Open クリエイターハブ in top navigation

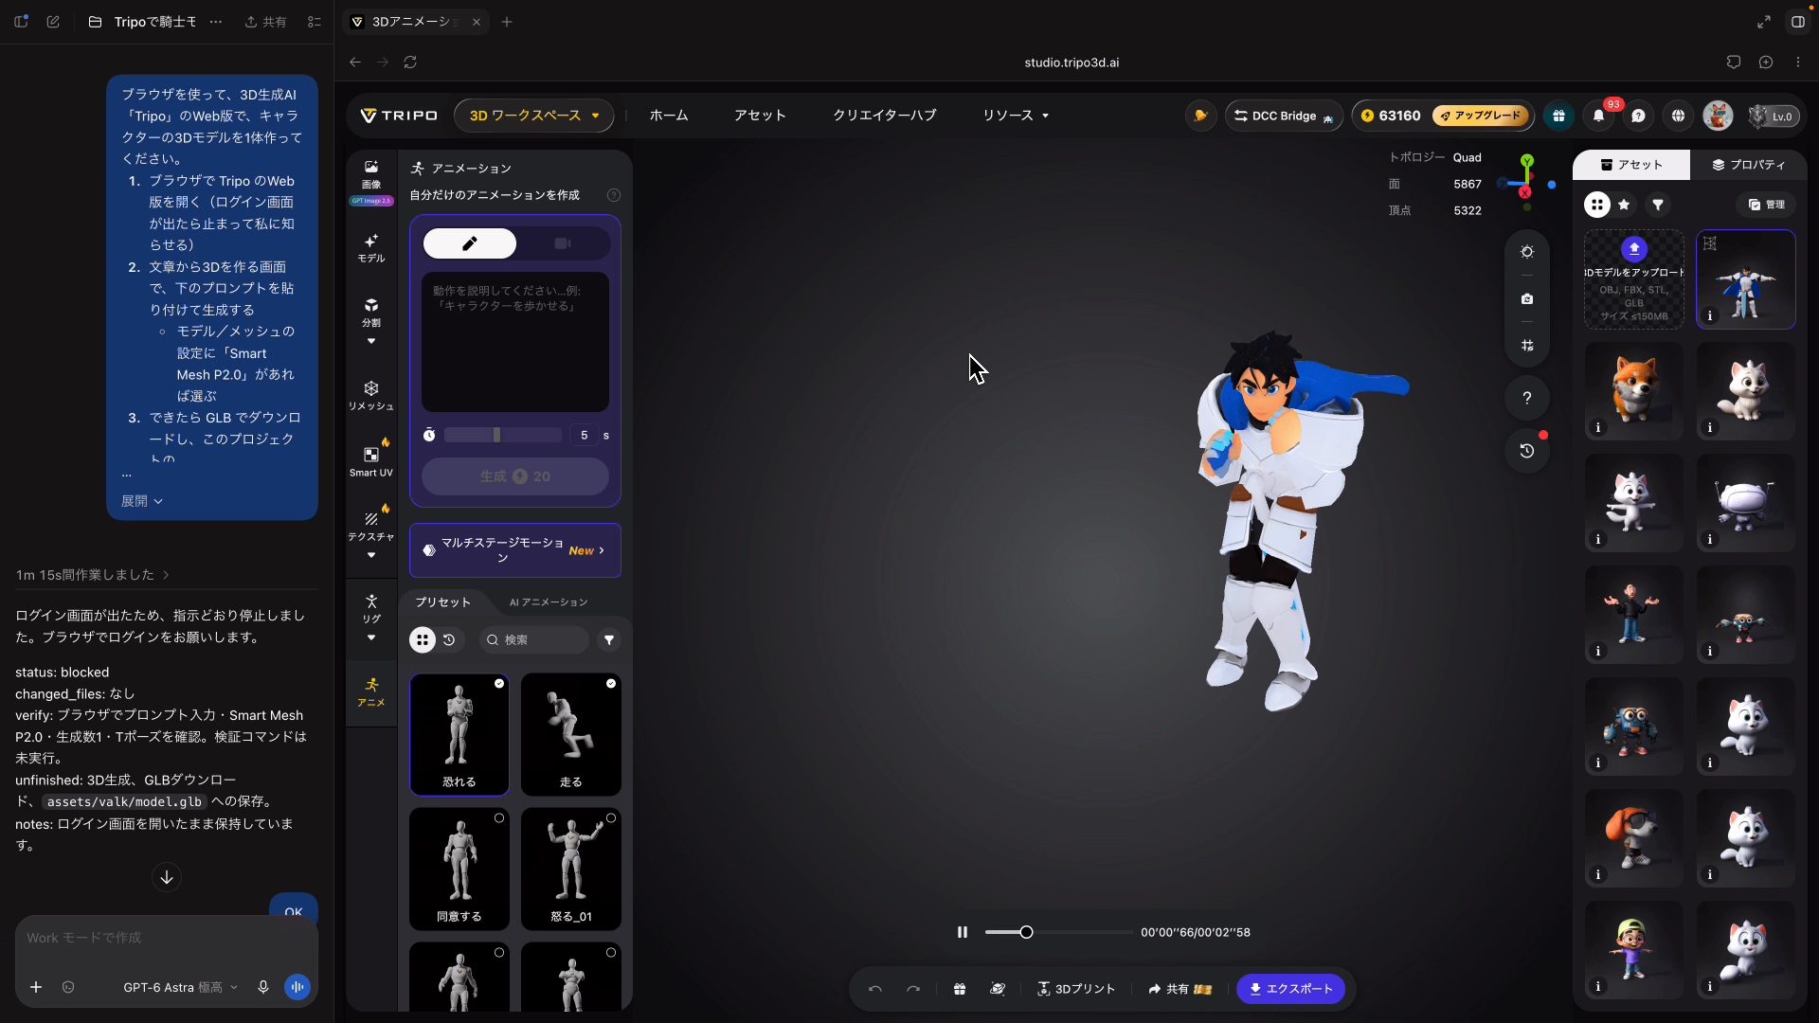pos(884,116)
